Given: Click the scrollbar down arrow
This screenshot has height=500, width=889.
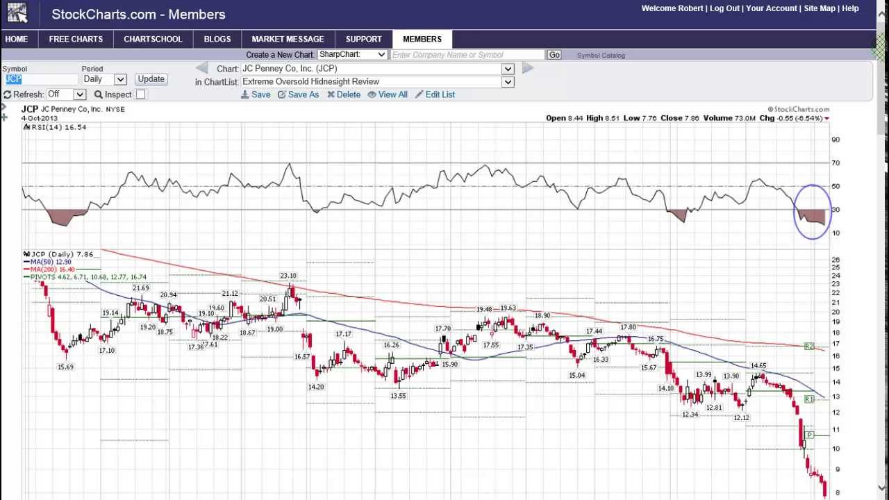Looking at the screenshot, I should (883, 488).
